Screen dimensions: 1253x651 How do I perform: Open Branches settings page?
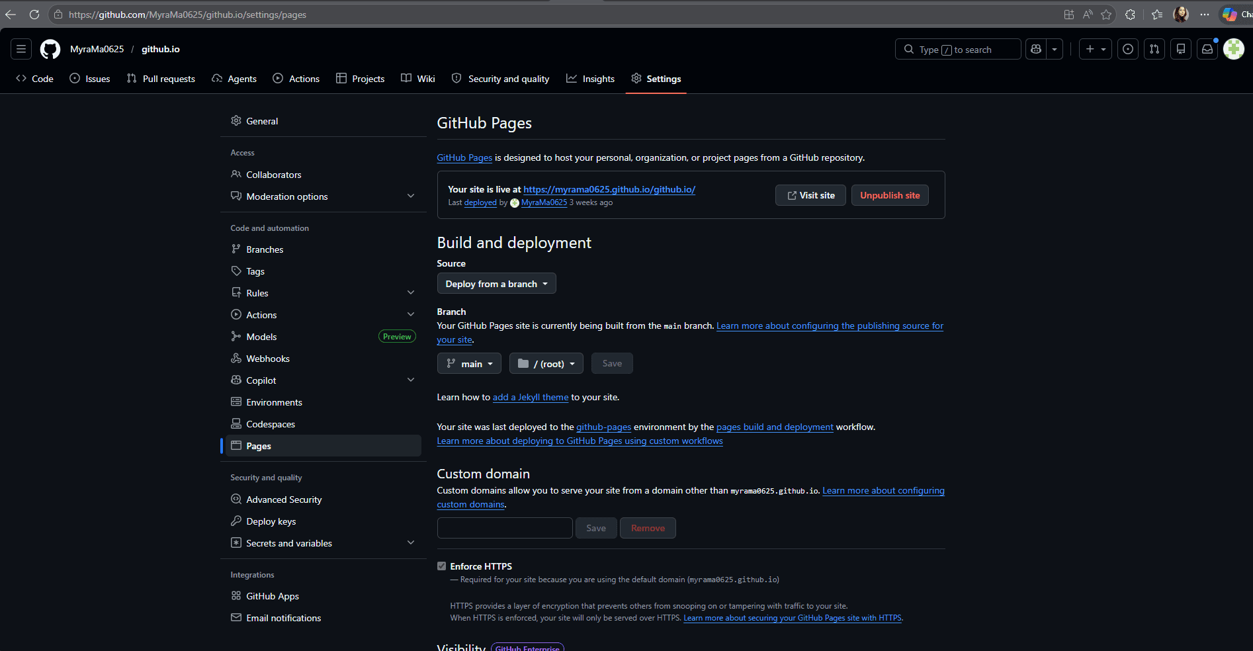[x=323, y=249]
